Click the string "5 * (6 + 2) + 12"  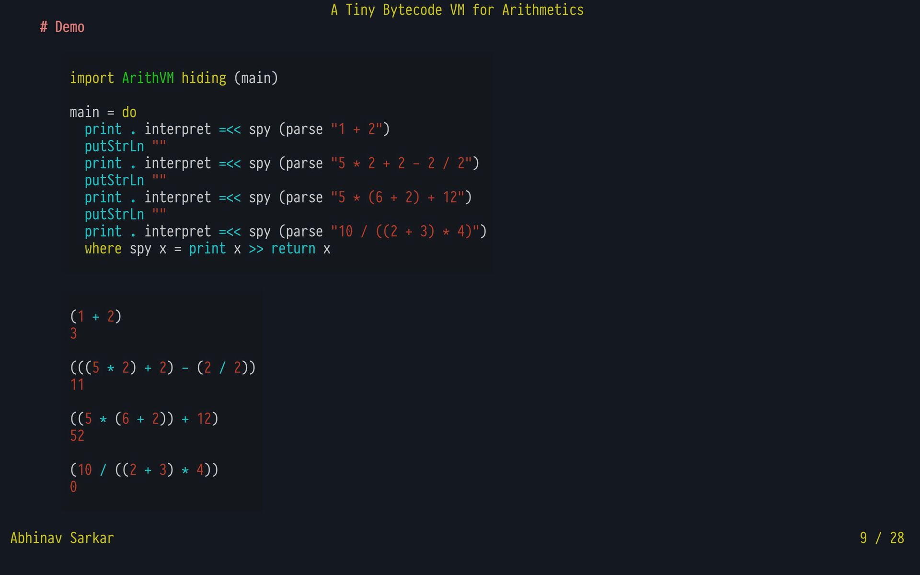point(397,197)
